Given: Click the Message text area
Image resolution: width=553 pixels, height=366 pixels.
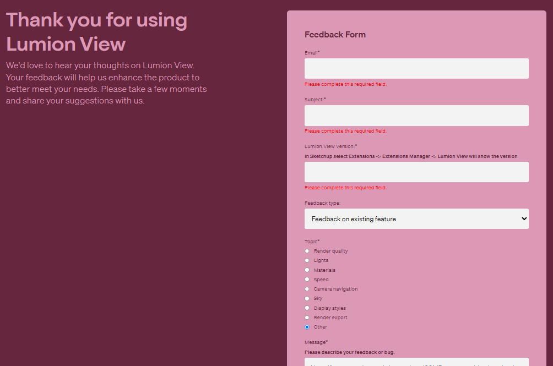Looking at the screenshot, I should pyautogui.click(x=416, y=363).
